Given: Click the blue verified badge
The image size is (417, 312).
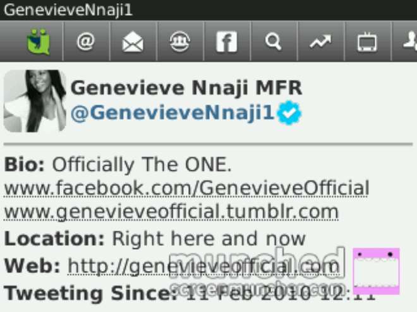Looking at the screenshot, I should click(x=289, y=113).
